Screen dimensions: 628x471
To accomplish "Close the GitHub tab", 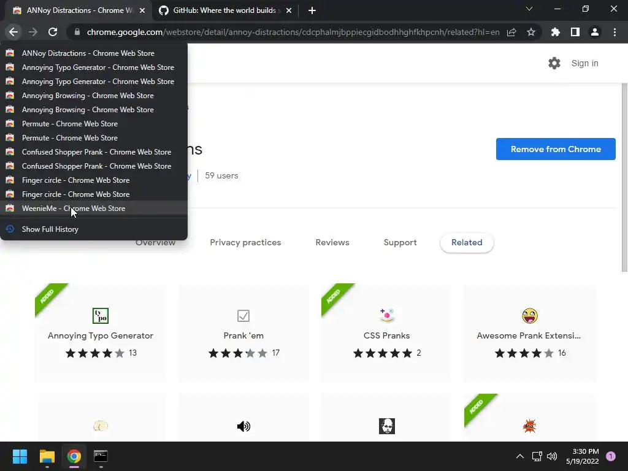I will click(x=289, y=10).
